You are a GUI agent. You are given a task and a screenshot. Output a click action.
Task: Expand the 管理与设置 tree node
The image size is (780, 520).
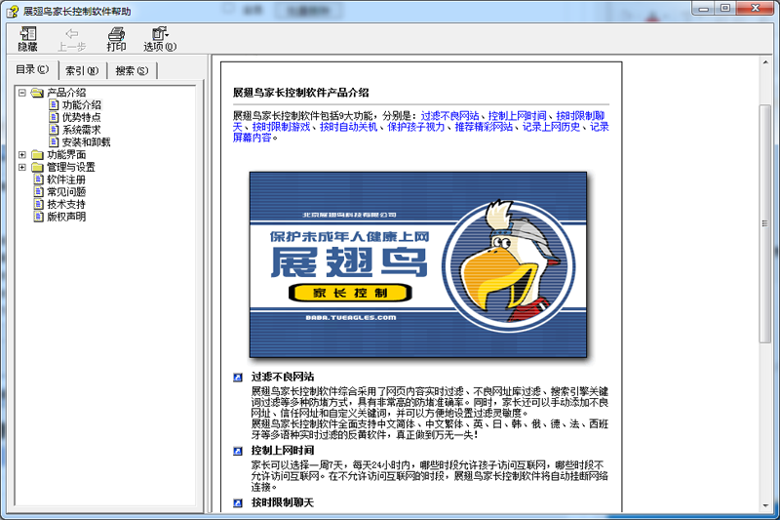[x=21, y=167]
